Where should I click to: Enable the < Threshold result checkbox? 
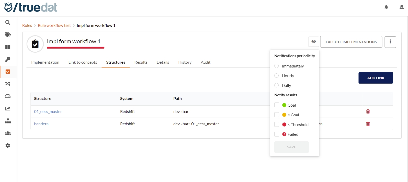click(x=277, y=124)
